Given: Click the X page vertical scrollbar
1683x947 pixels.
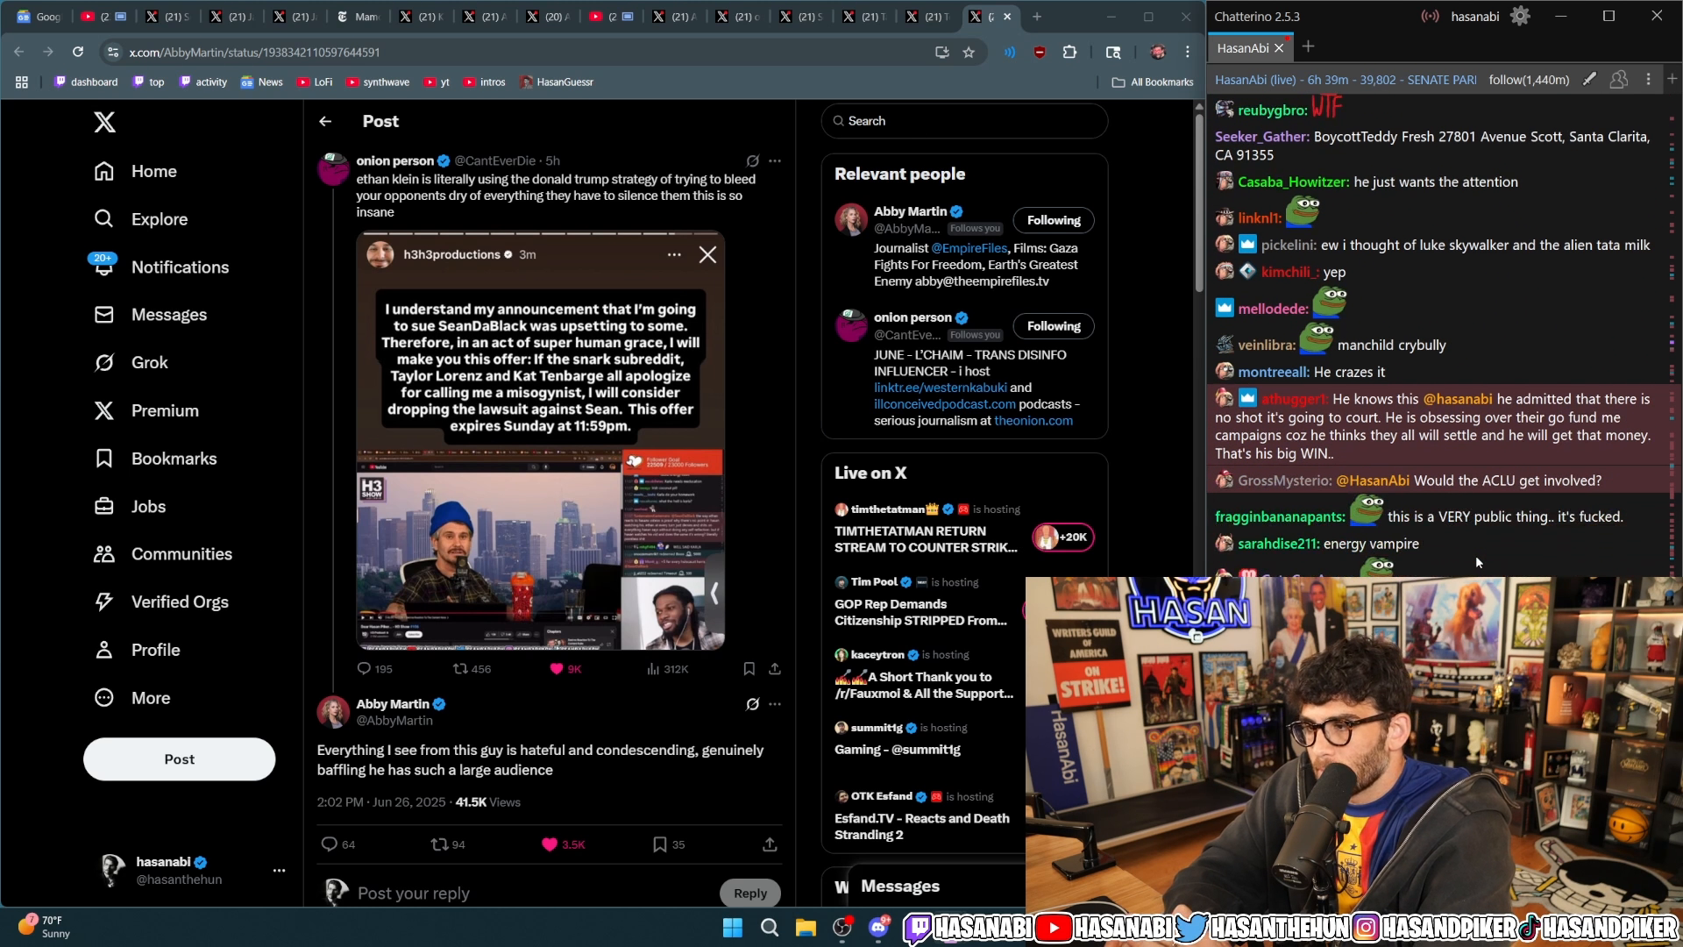Looking at the screenshot, I should [x=1199, y=203].
